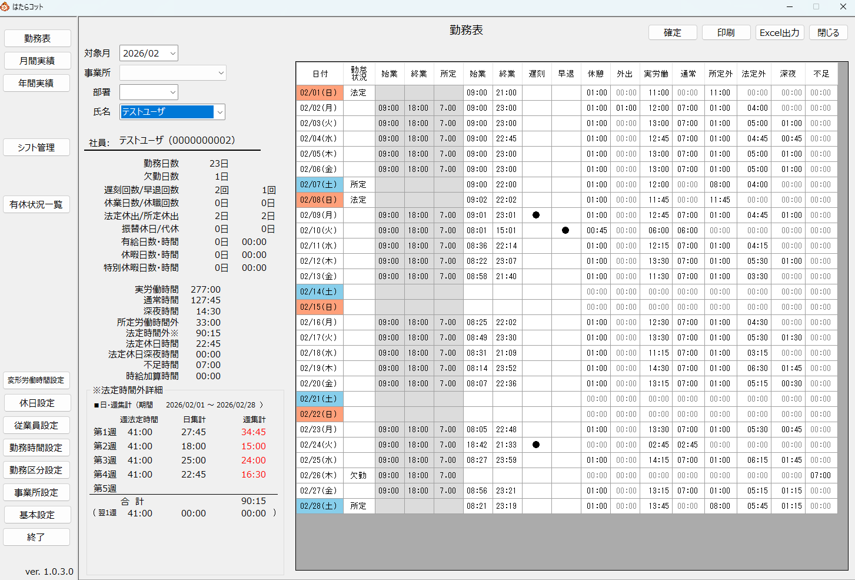Go to シフト管理 from the sidebar
The image size is (855, 580).
(x=36, y=147)
